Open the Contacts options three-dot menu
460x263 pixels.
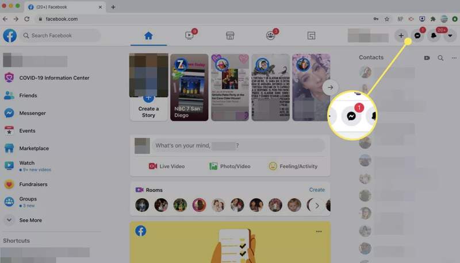pos(454,58)
